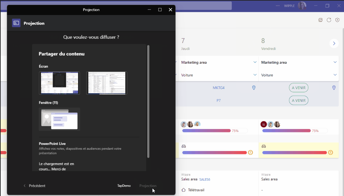Click the SALES6 desk link
344x196 pixels.
tap(205, 179)
